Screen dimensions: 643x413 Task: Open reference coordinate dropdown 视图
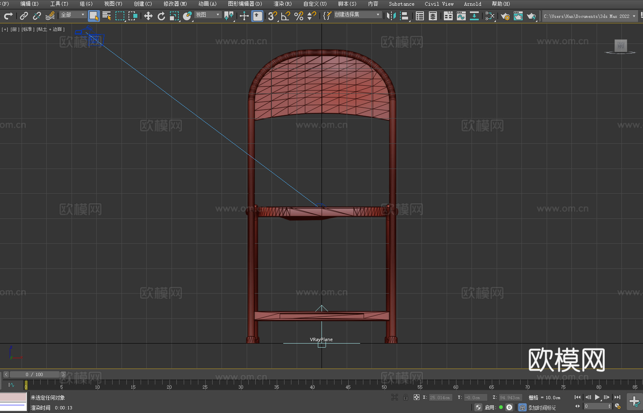208,15
